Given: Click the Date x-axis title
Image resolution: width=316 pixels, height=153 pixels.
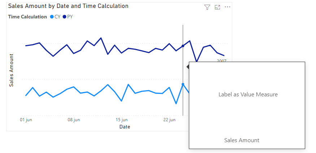Looking at the screenshot, I should tap(125, 127).
